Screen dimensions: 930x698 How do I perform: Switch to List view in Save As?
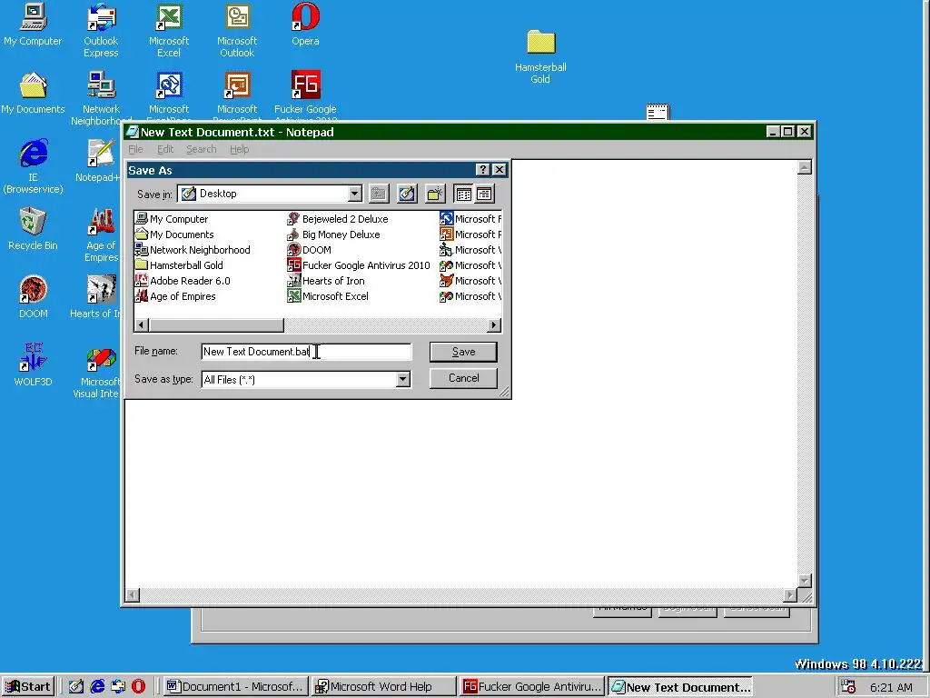point(464,194)
